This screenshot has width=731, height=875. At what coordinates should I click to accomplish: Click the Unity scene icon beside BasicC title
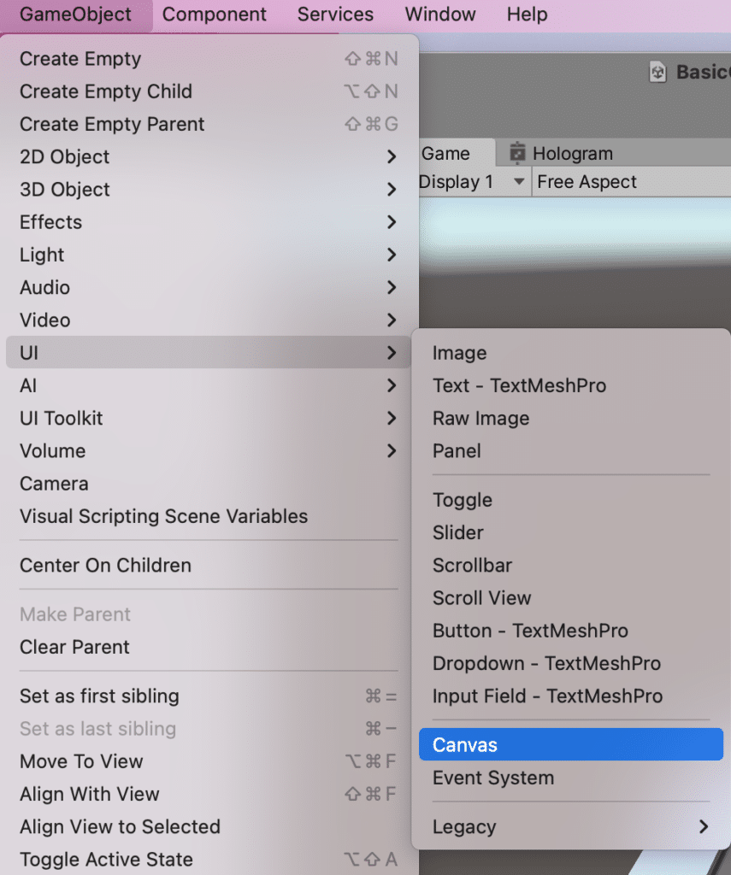click(x=657, y=73)
